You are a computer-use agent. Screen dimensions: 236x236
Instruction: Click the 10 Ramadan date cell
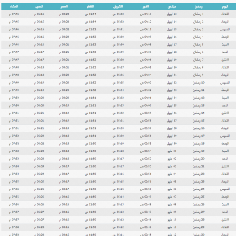click(x=199, y=83)
